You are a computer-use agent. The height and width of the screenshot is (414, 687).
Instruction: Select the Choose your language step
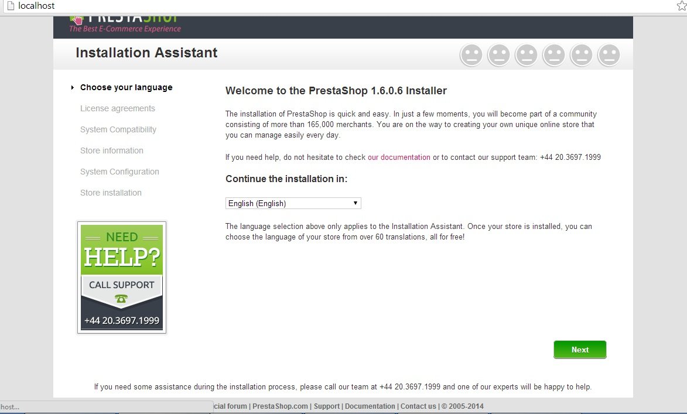(x=126, y=87)
